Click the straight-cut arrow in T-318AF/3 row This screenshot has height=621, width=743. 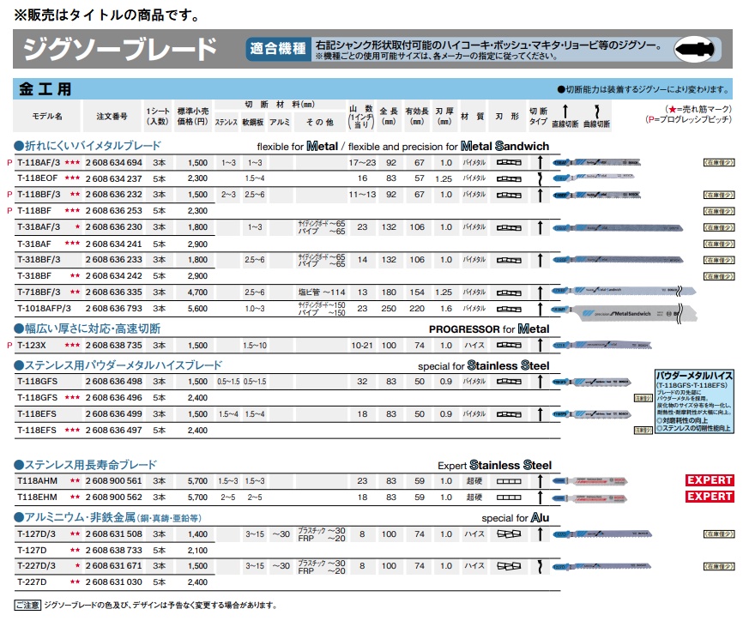tap(540, 226)
